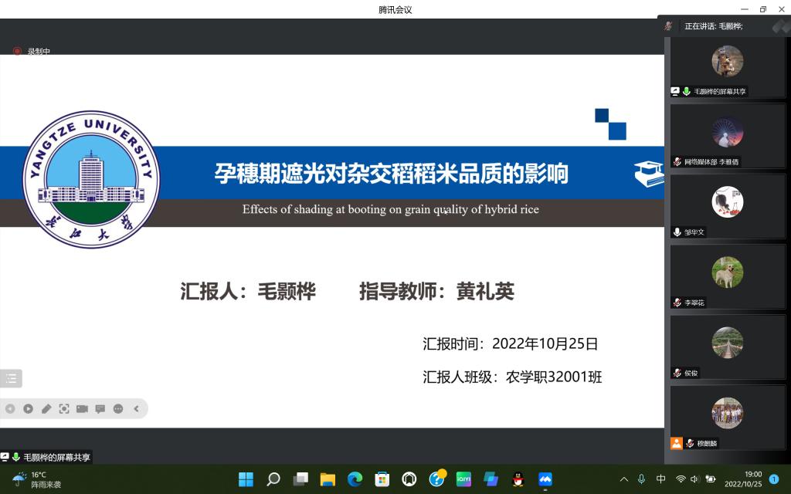Viewport: 791px width, 494px height.
Task: Open the subtitles icon in the slide toolbar
Action: click(x=100, y=409)
